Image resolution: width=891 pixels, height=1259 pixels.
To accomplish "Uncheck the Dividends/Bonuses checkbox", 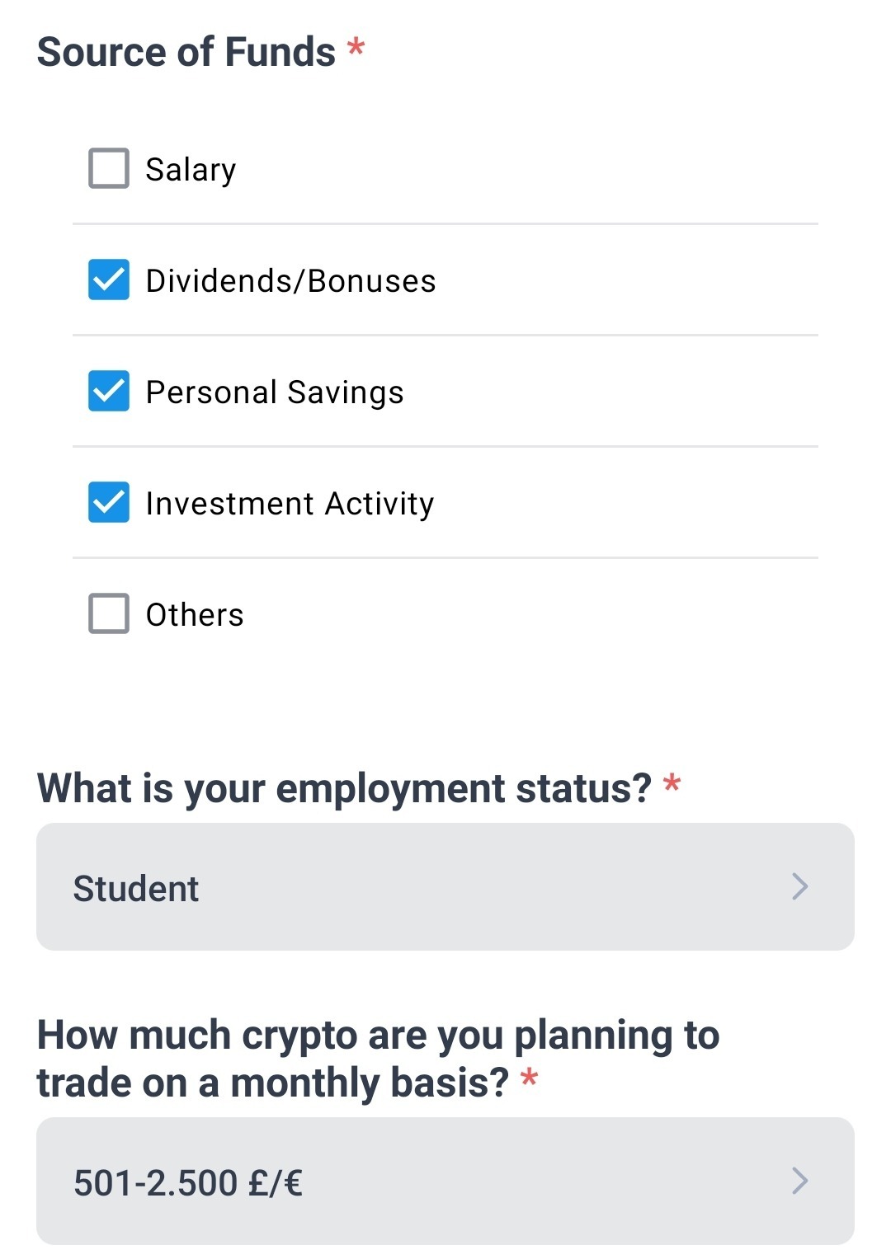I will pos(109,280).
